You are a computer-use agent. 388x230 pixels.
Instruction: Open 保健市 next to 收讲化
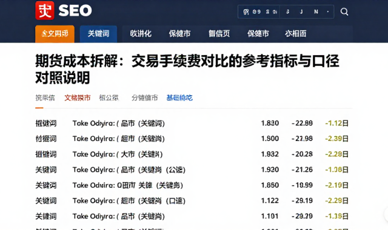(x=179, y=34)
